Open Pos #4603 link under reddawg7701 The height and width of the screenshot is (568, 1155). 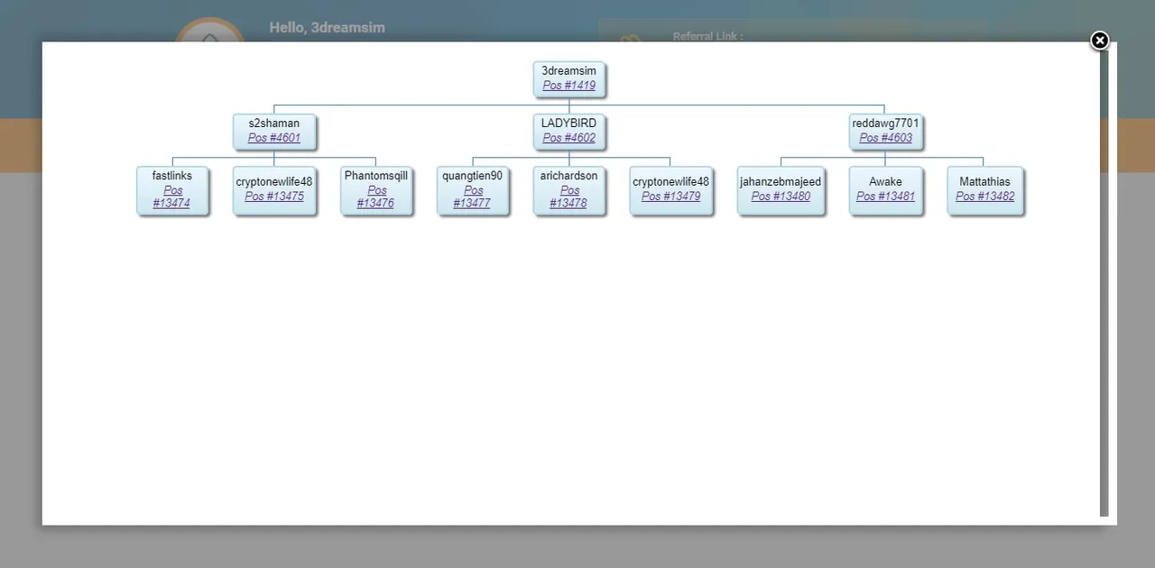[x=885, y=138]
